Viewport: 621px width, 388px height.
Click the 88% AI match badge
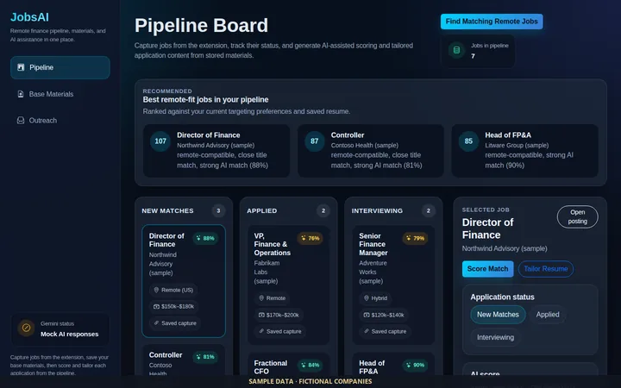pyautogui.click(x=205, y=238)
